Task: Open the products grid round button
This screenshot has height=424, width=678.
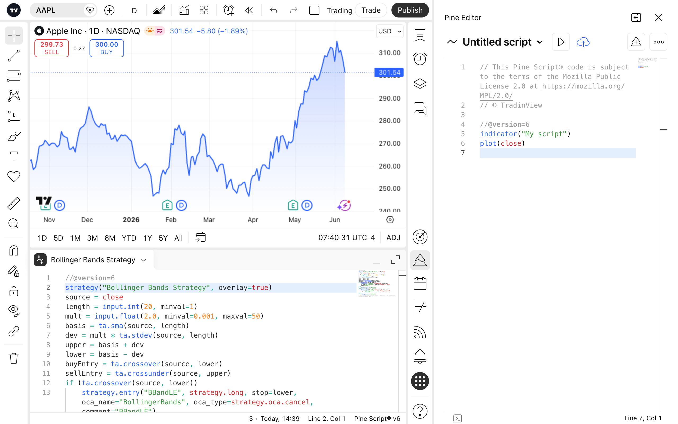Action: point(420,381)
